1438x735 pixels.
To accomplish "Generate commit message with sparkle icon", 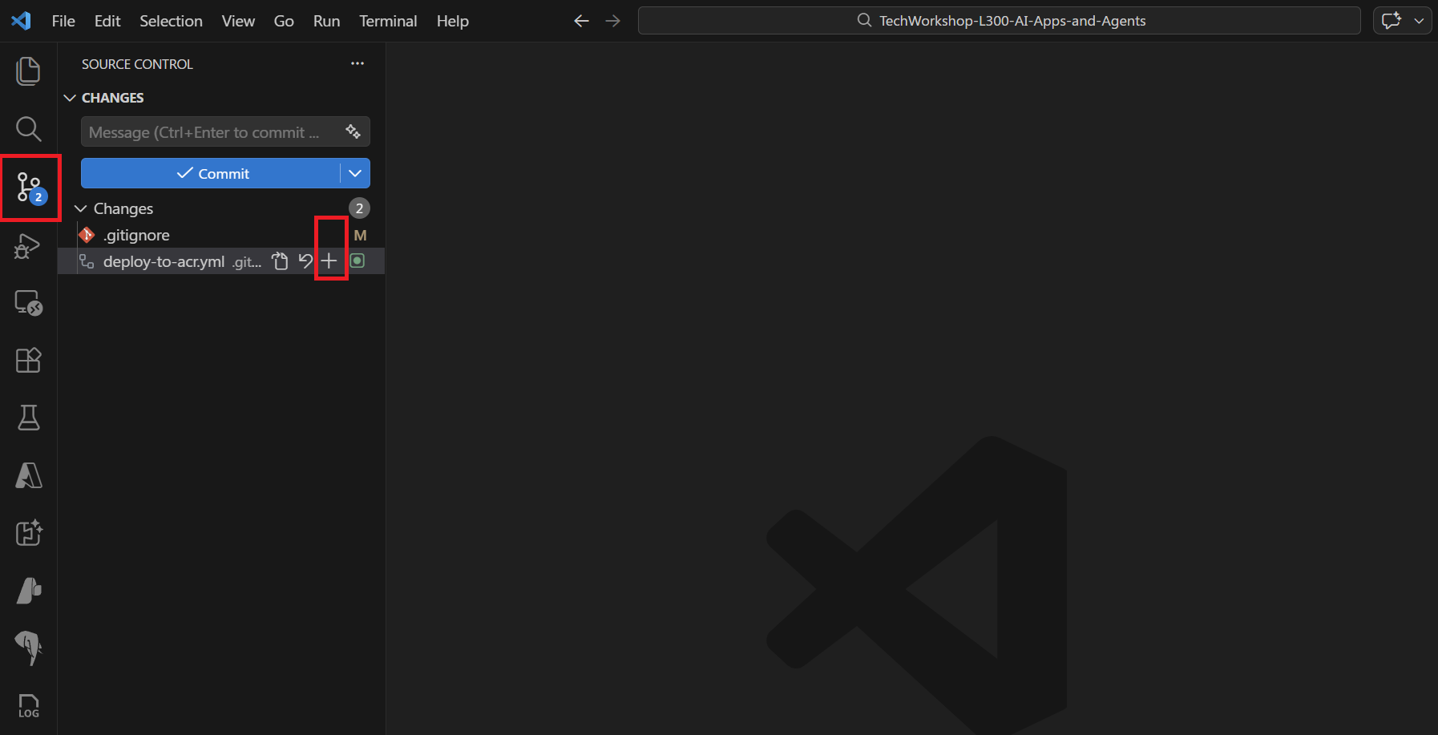I will [x=353, y=131].
